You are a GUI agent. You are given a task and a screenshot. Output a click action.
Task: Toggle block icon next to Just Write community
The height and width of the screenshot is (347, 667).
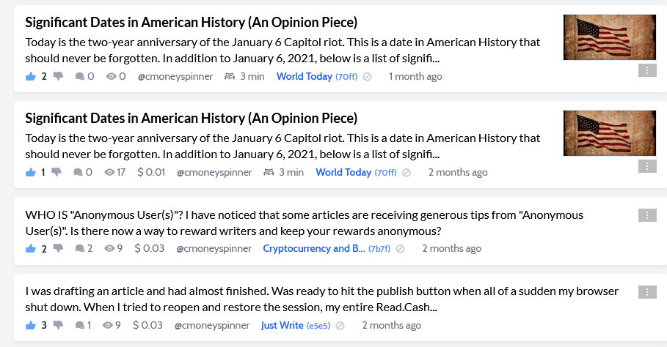point(340,326)
